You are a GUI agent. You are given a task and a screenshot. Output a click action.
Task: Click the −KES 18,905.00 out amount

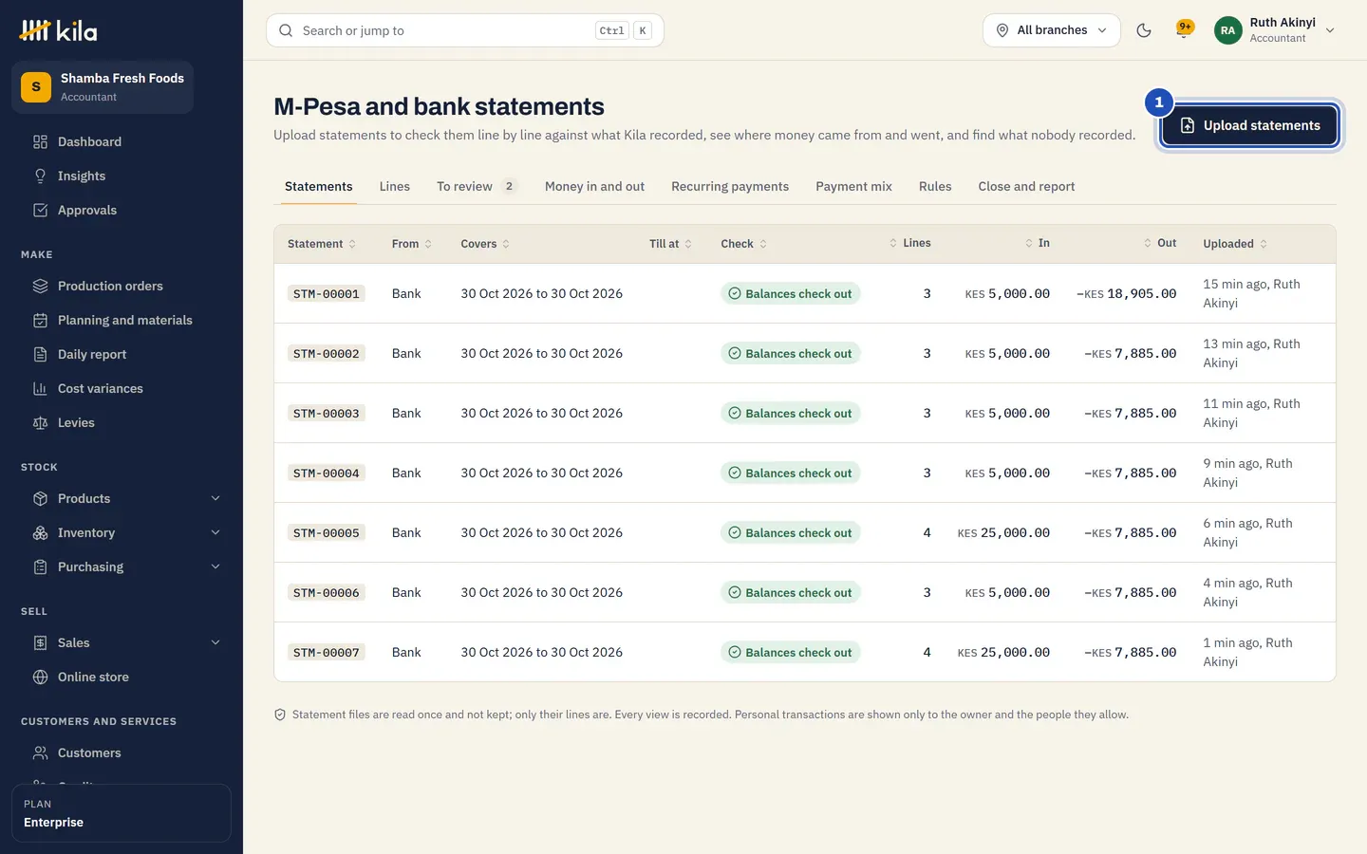(x=1126, y=293)
